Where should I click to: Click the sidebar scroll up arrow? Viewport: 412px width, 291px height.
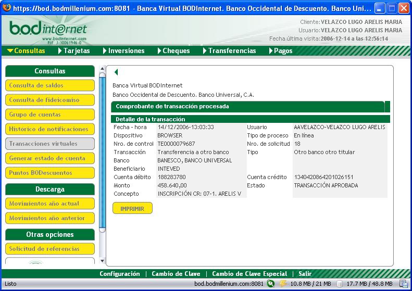(103, 69)
